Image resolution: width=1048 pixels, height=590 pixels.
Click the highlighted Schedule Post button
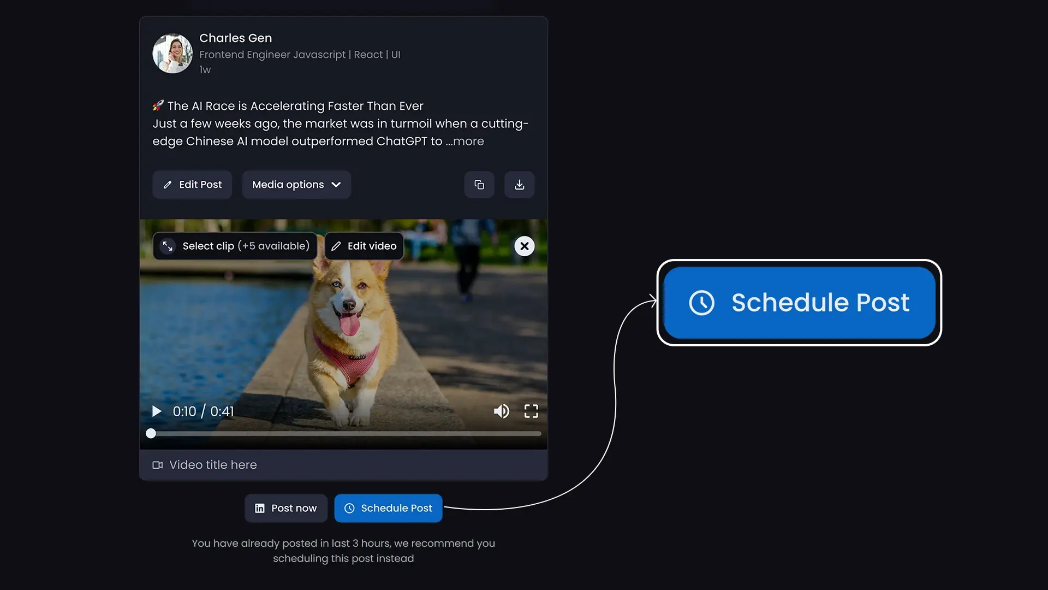coord(798,303)
